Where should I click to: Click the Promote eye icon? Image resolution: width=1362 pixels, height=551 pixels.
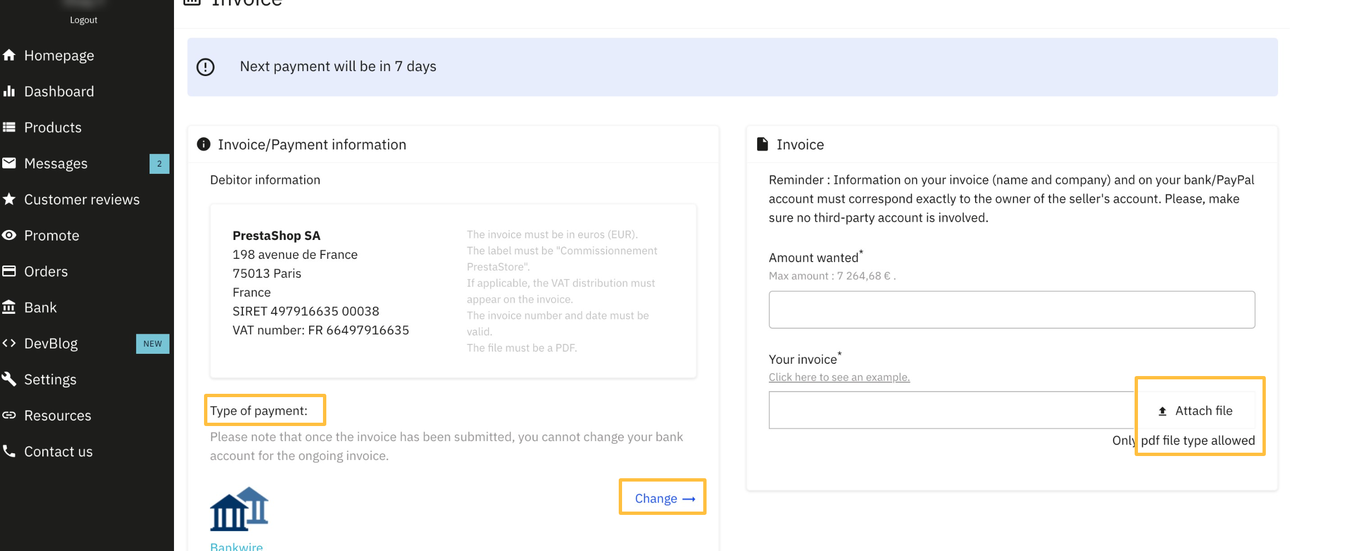9,235
